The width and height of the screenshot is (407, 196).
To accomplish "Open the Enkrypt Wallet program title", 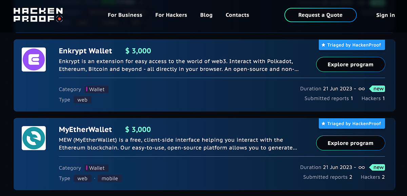I will pyautogui.click(x=85, y=51).
